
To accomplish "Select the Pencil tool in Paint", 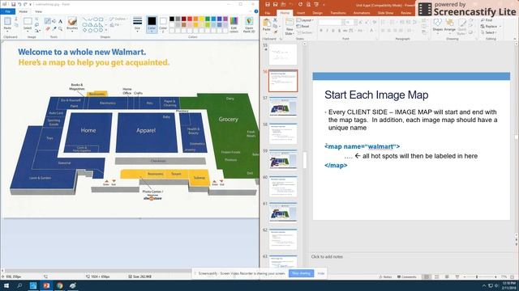I will (48, 21).
